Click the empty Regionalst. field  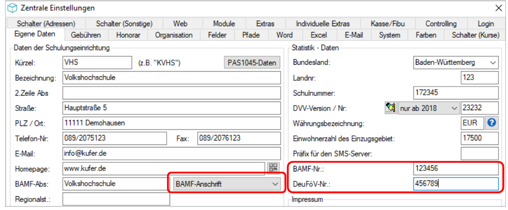click(x=116, y=199)
